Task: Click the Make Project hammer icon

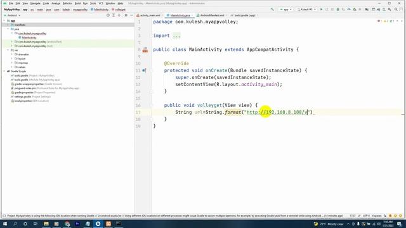Action: pos(272,9)
